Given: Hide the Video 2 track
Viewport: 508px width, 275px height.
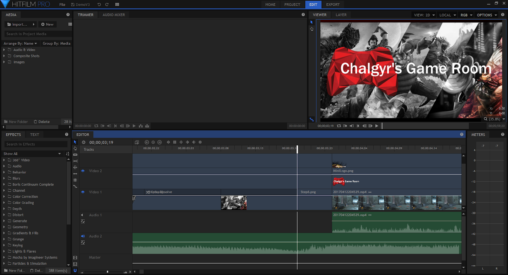Looking at the screenshot, I should [83, 171].
